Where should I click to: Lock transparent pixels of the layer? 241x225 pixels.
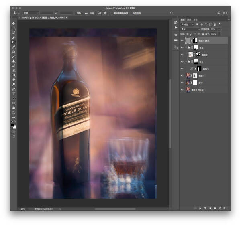pyautogui.click(x=187, y=34)
